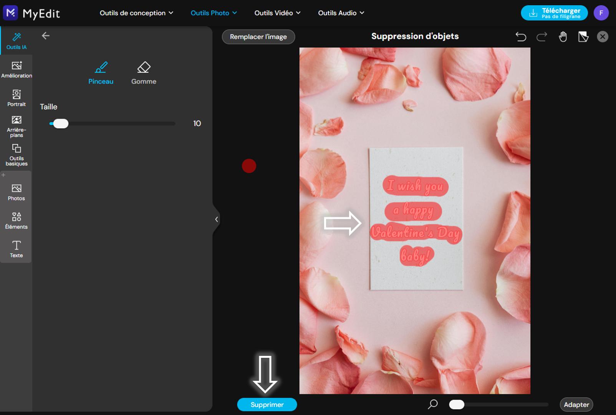This screenshot has height=415, width=616.
Task: Expand the Outils Photo menu
Action: [x=214, y=13]
